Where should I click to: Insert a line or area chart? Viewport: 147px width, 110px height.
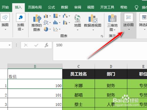click(x=46, y=23)
